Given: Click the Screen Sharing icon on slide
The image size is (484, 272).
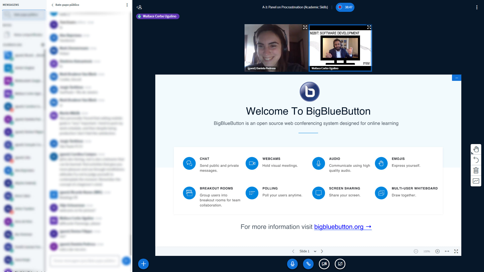Looking at the screenshot, I should tap(319, 193).
